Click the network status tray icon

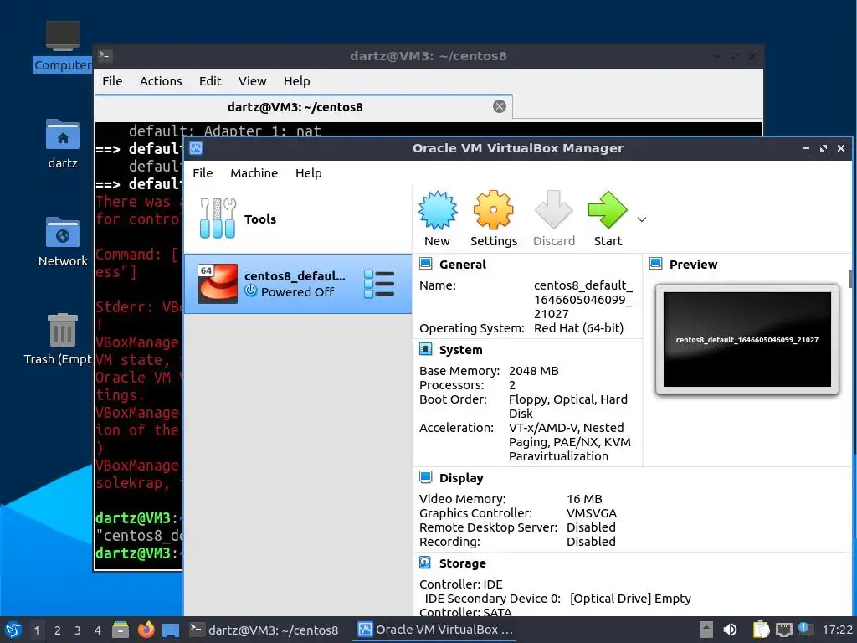click(783, 630)
